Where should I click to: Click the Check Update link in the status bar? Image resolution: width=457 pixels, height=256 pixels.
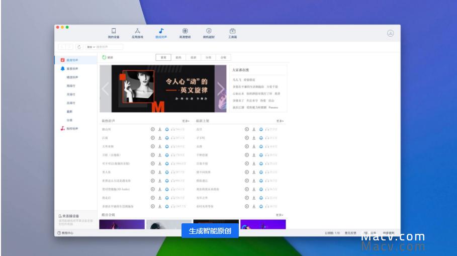(x=389, y=233)
